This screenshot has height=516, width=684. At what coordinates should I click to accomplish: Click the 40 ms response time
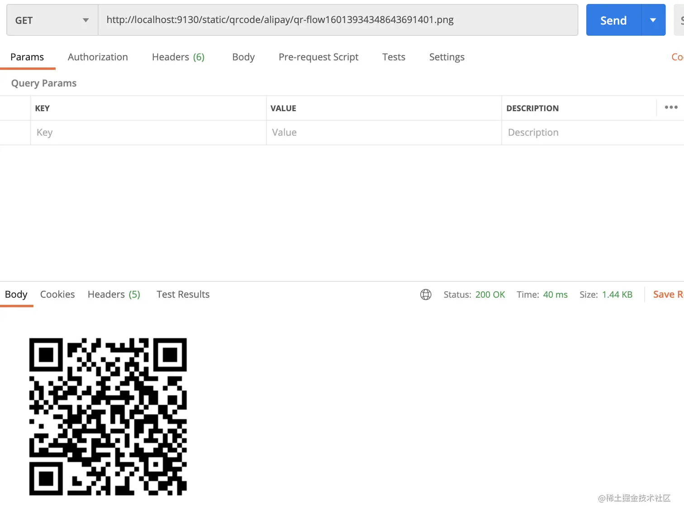click(x=555, y=294)
